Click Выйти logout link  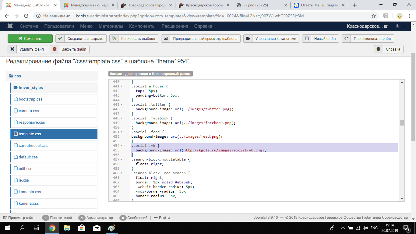(x=162, y=218)
